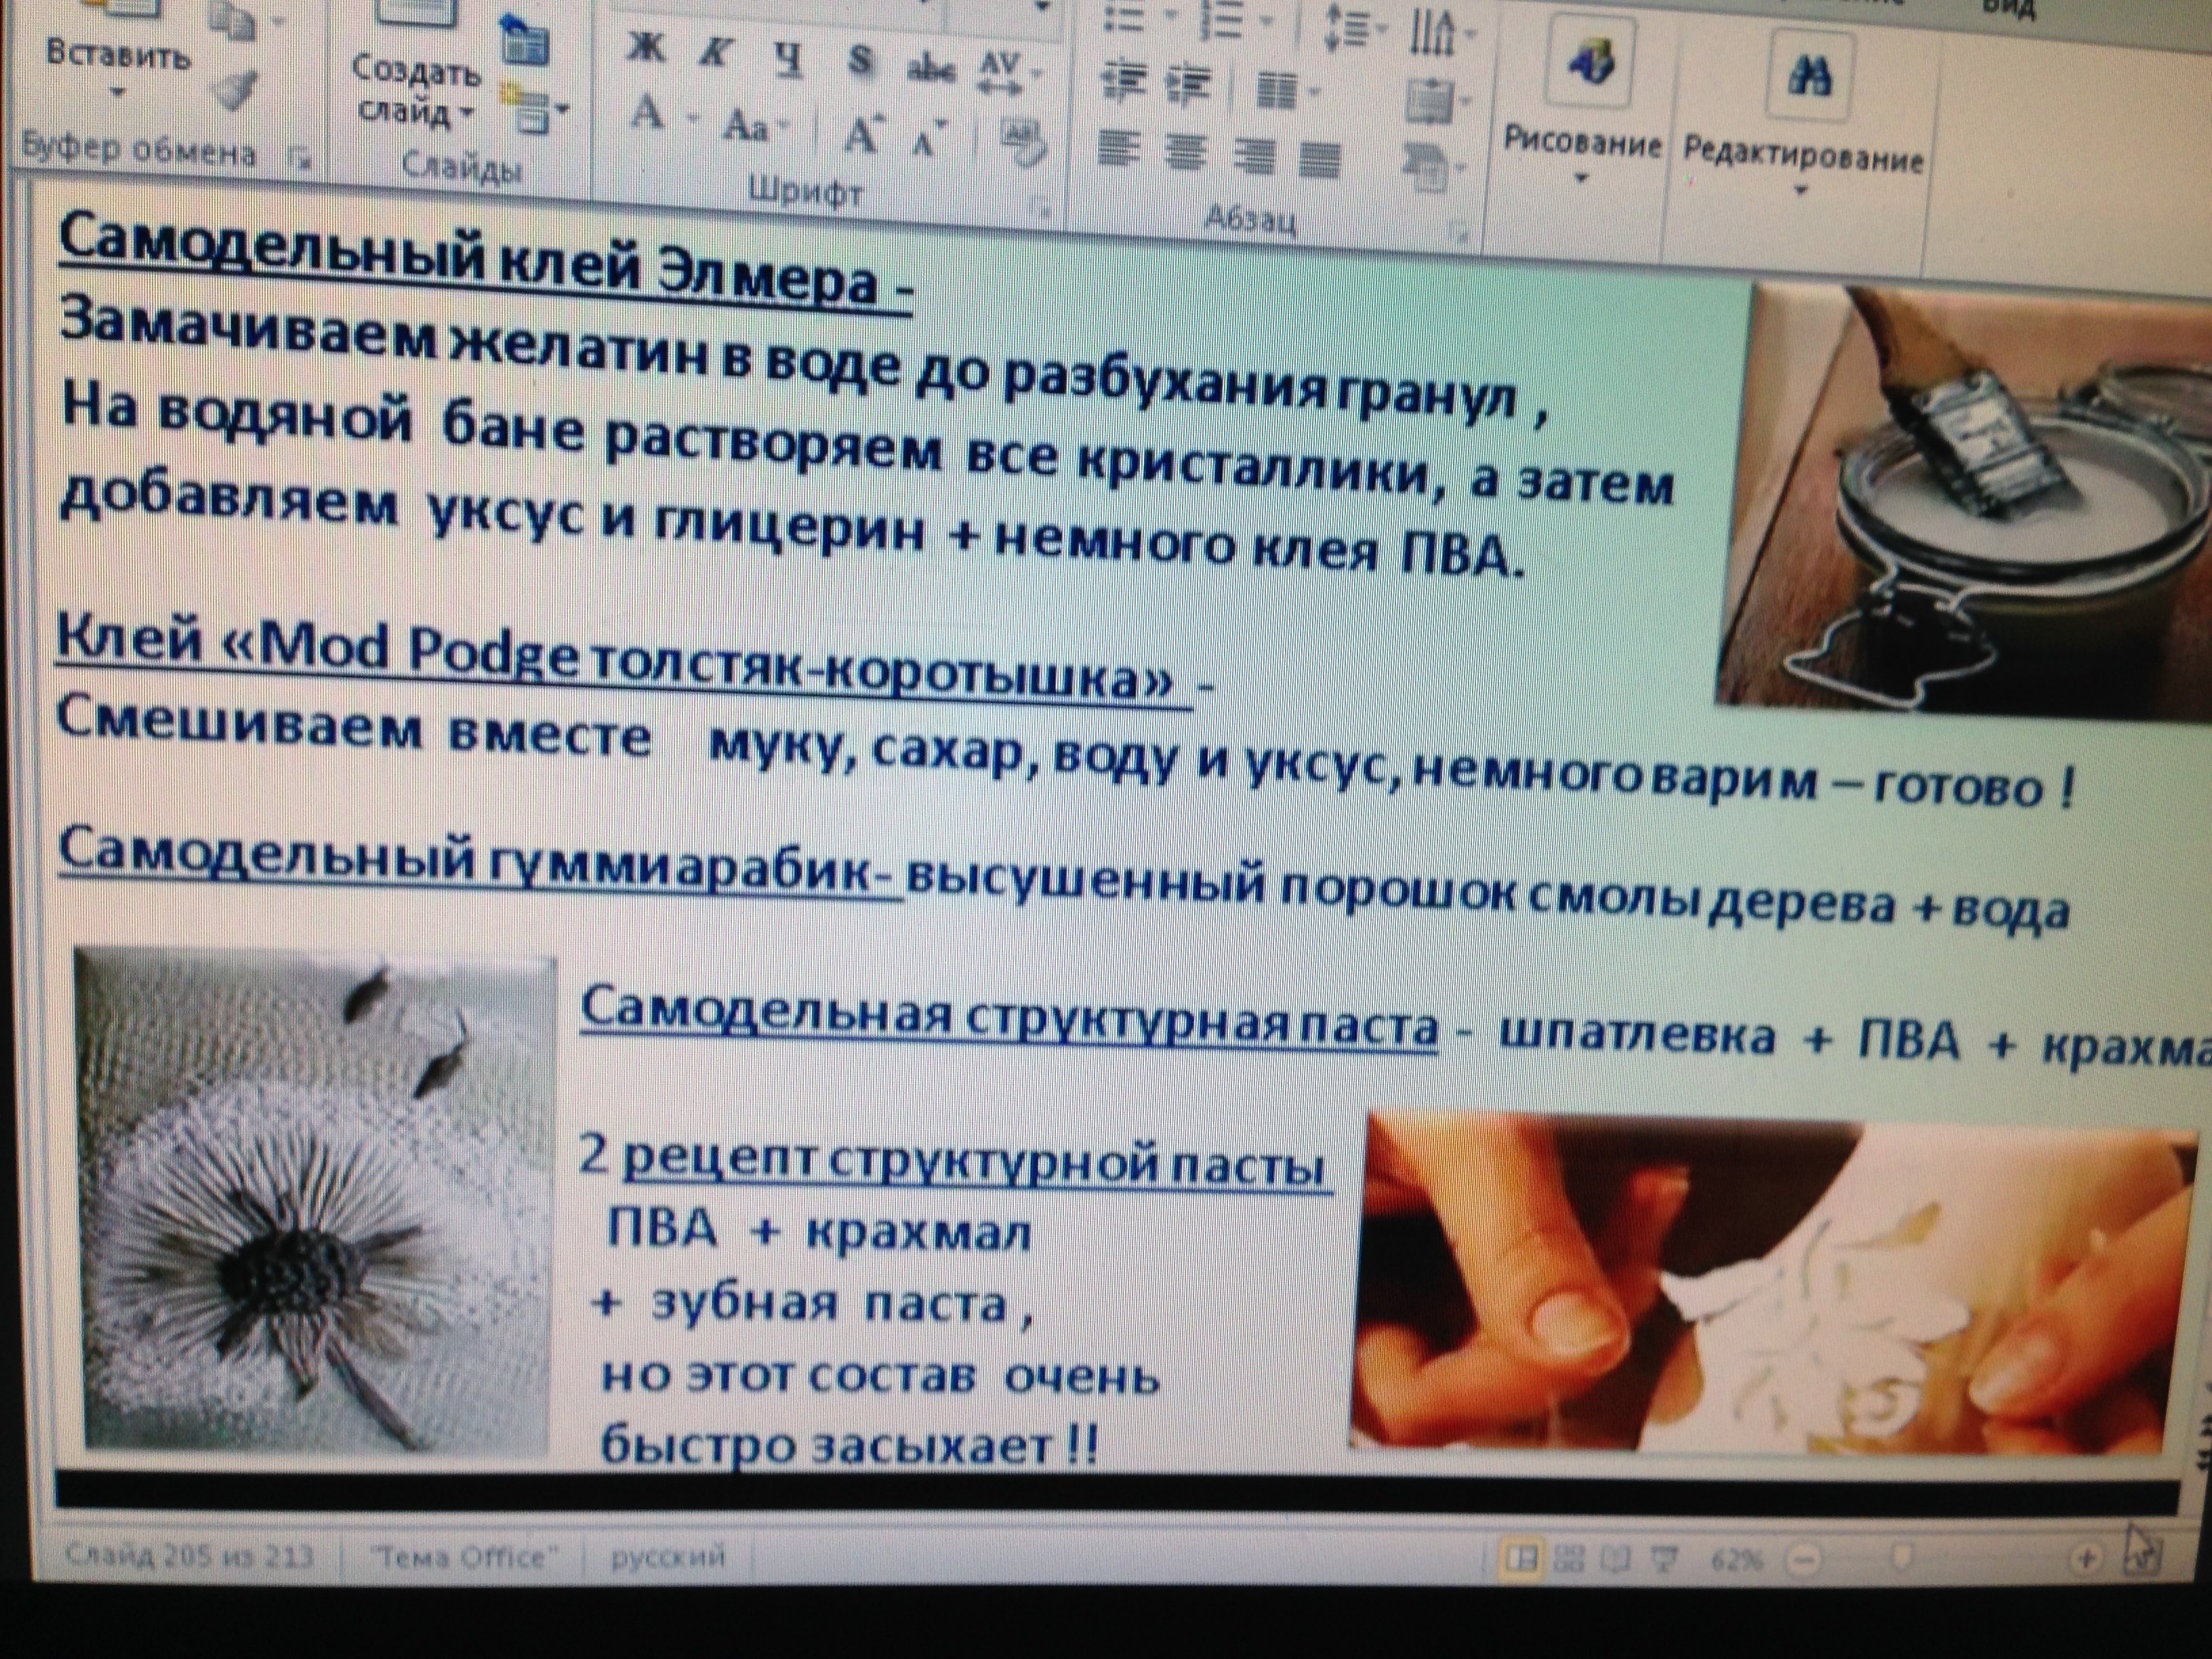Toggle underline formatting (Ч)
The width and height of the screenshot is (2212, 1659).
789,60
